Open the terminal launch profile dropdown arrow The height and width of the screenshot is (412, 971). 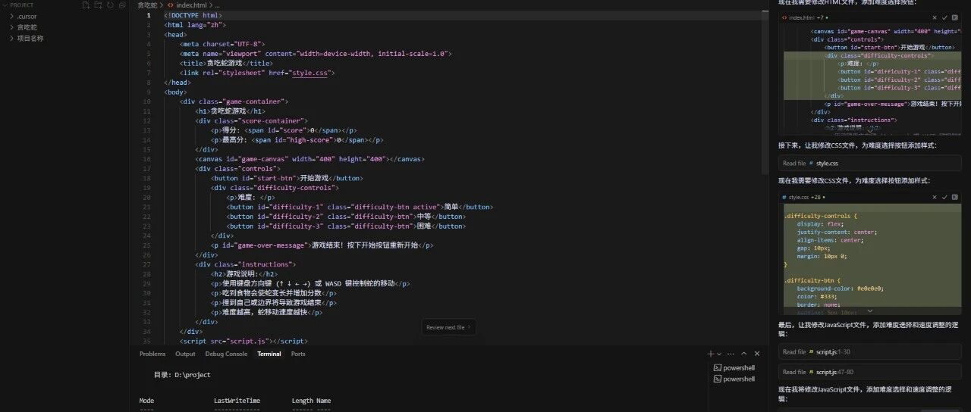coord(719,354)
